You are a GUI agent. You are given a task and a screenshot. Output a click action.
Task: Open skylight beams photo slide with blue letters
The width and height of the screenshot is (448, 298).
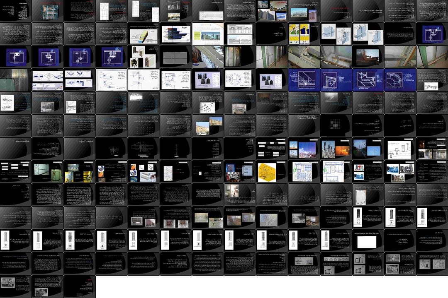(x=208, y=57)
